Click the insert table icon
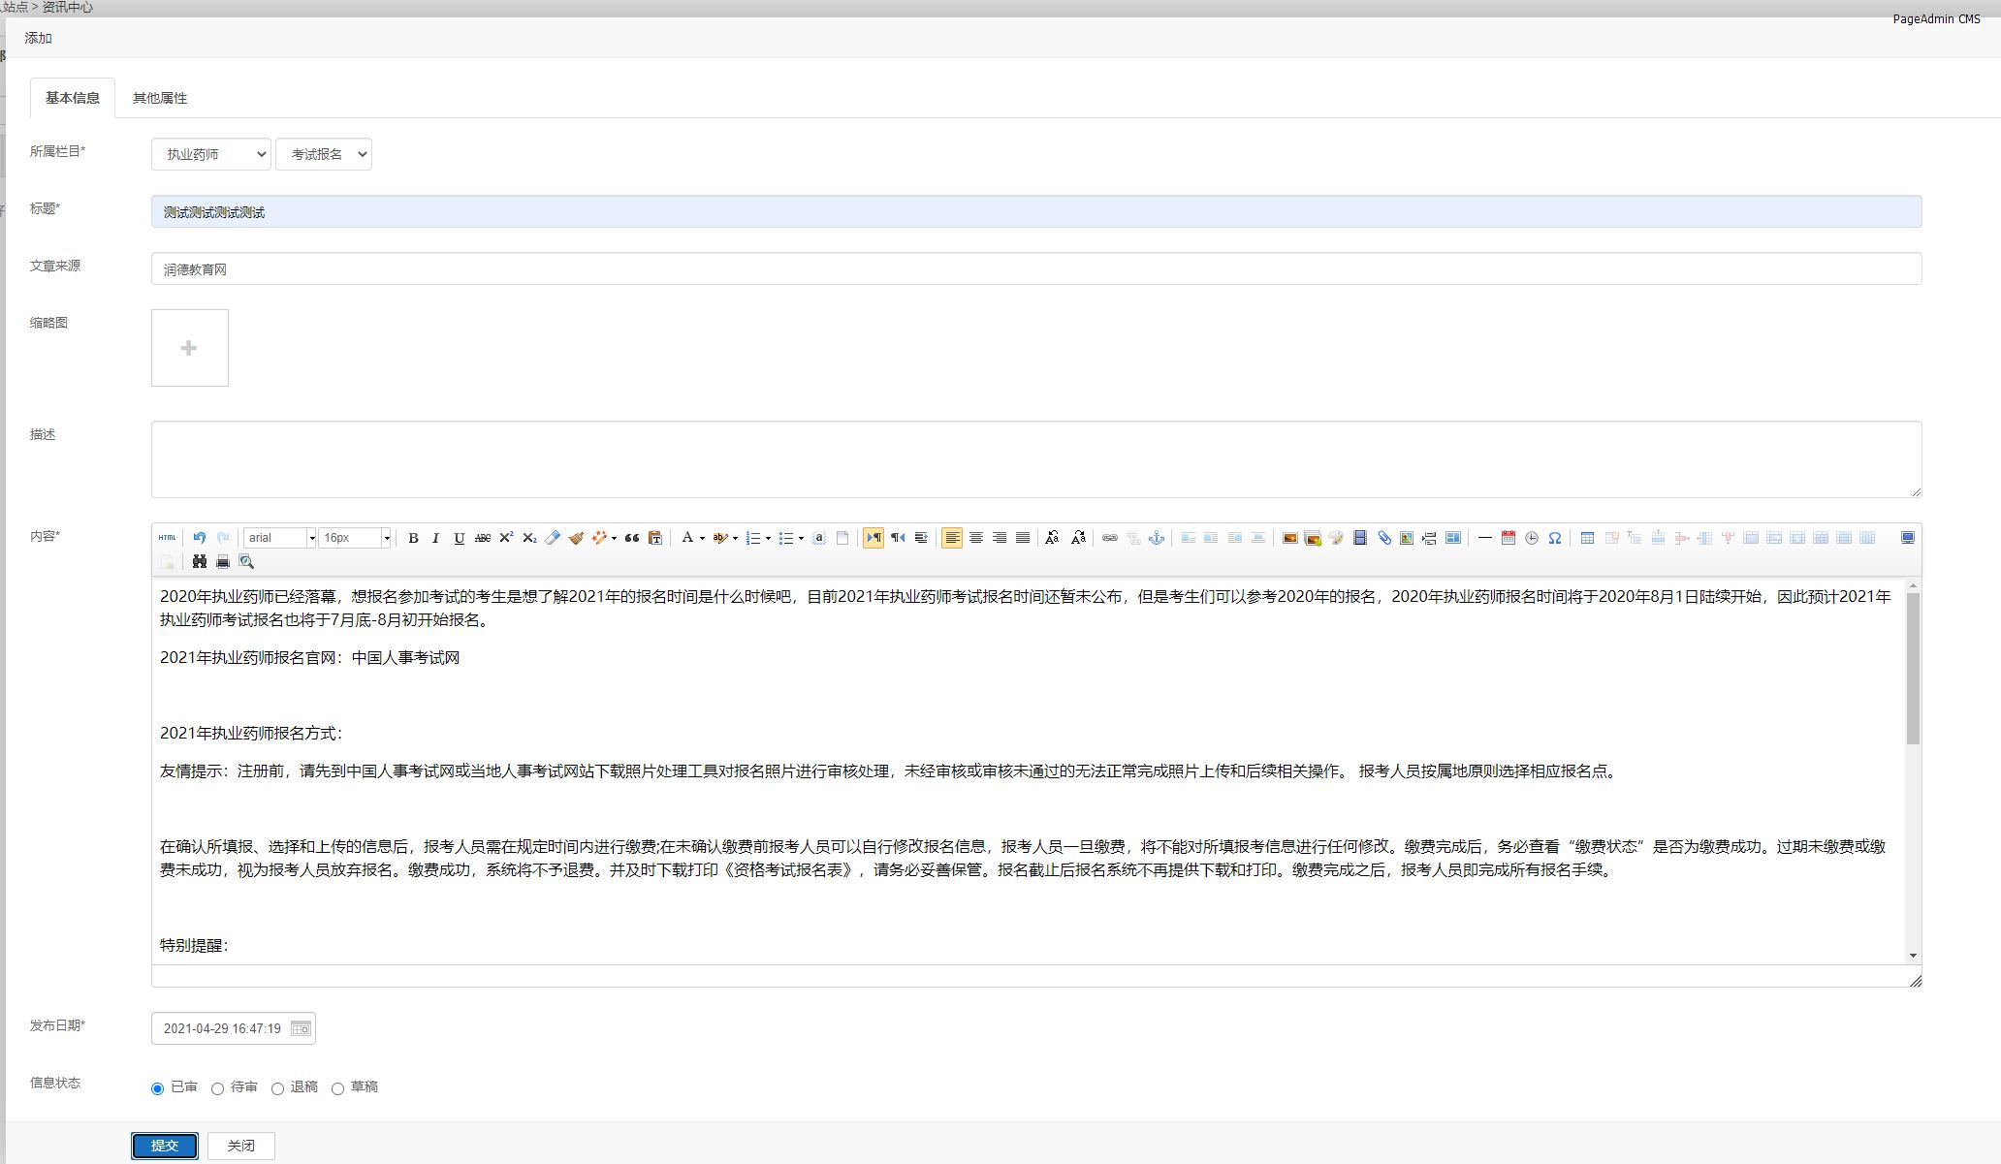 [1587, 538]
